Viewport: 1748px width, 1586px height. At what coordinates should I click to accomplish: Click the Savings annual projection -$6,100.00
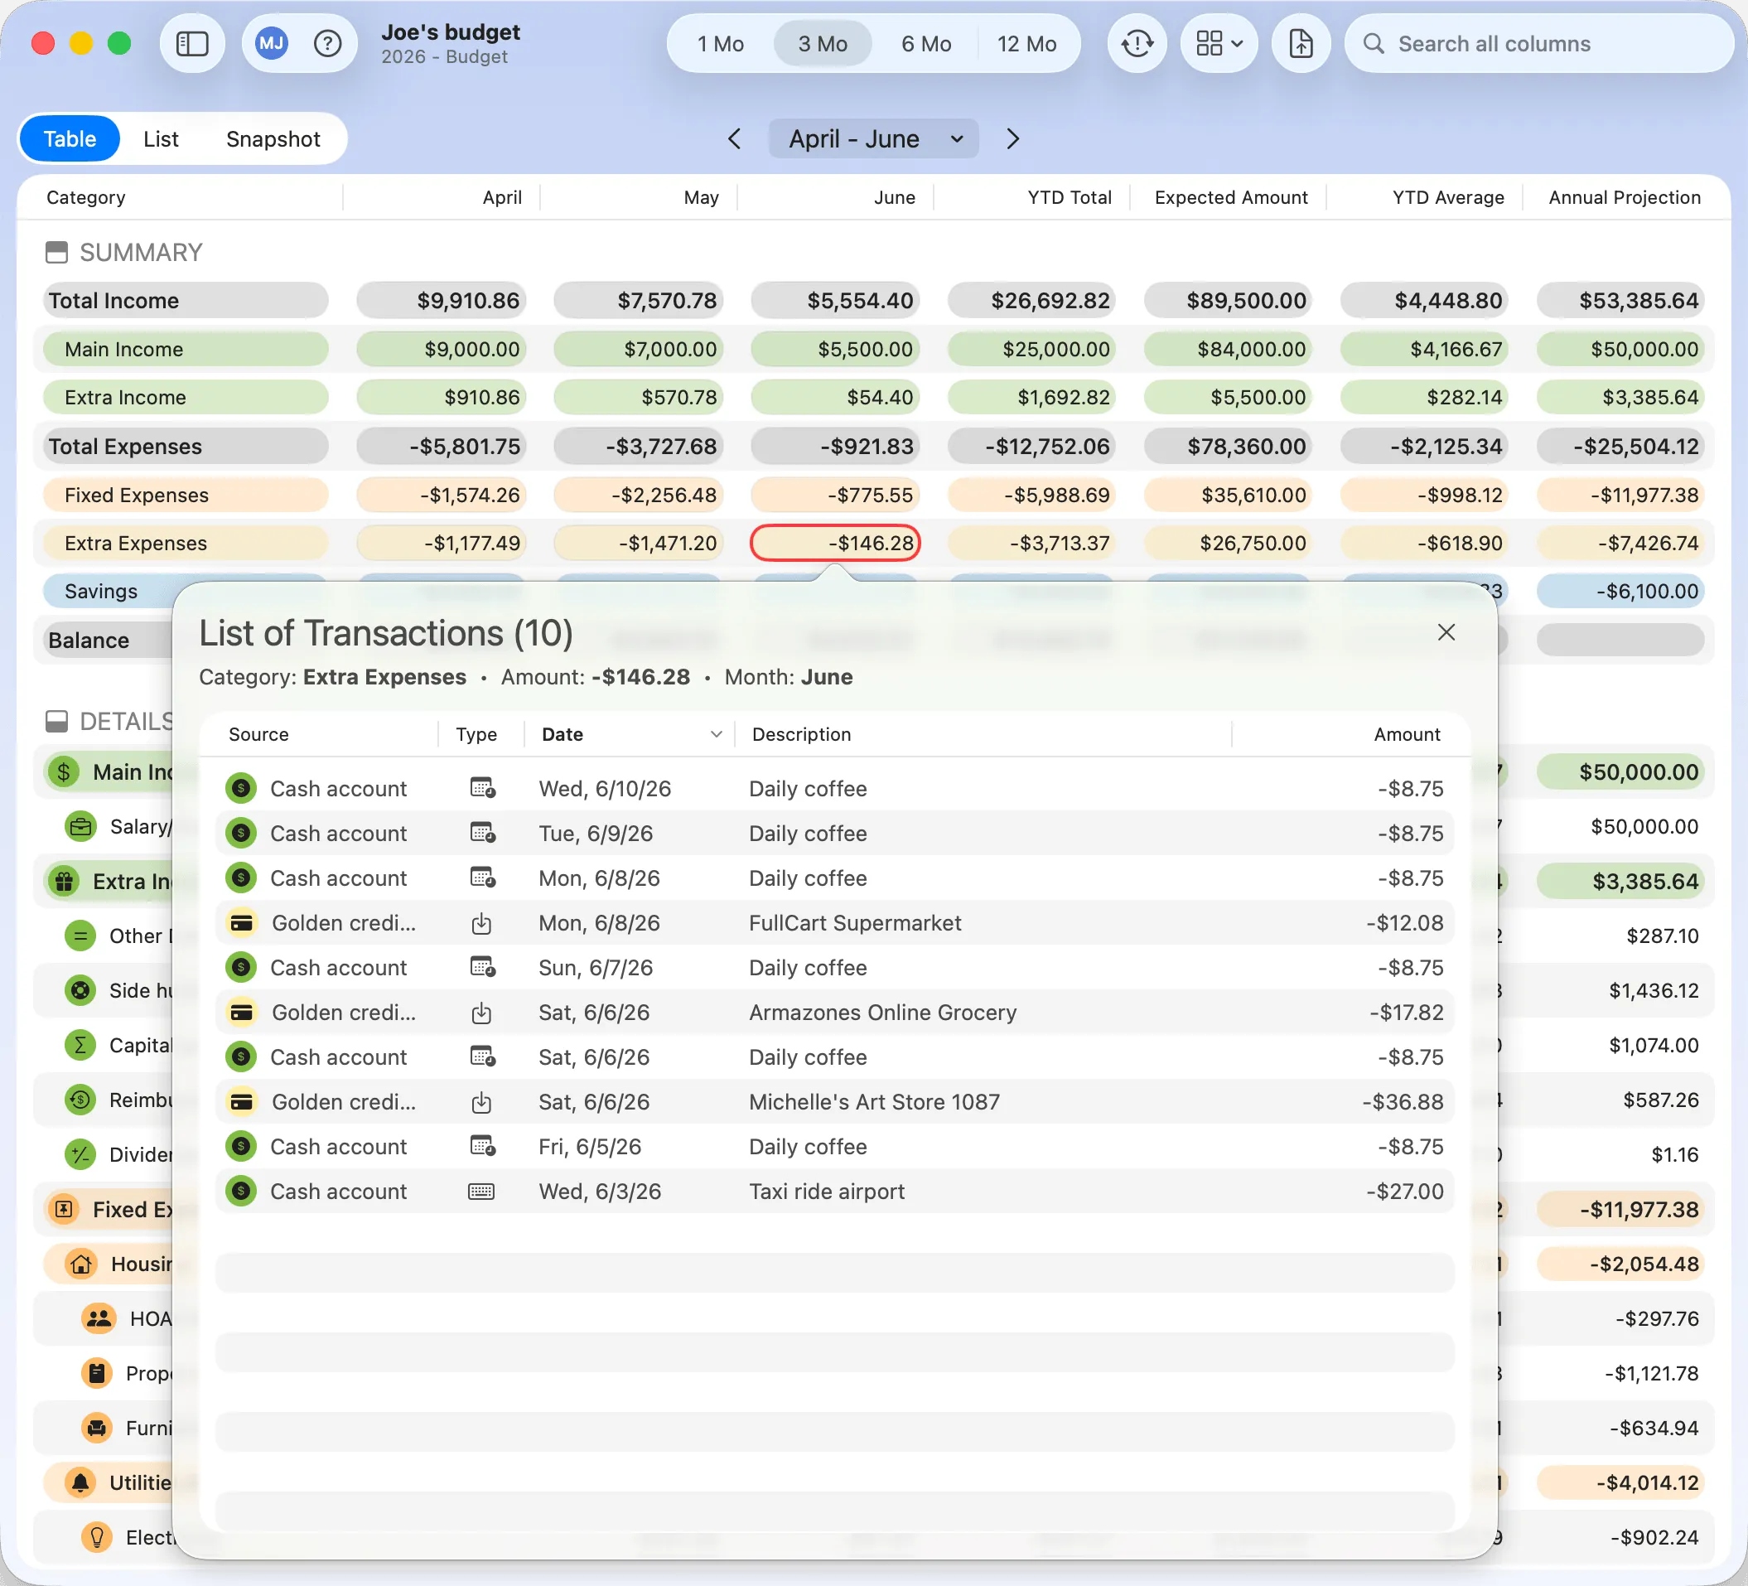pos(1620,591)
